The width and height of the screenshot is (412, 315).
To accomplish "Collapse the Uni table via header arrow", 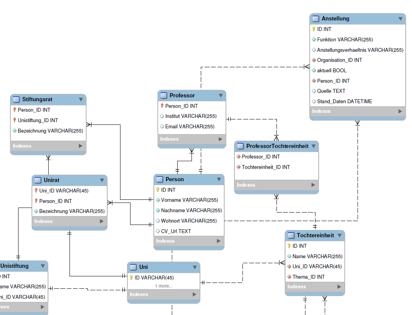I will point(195,267).
